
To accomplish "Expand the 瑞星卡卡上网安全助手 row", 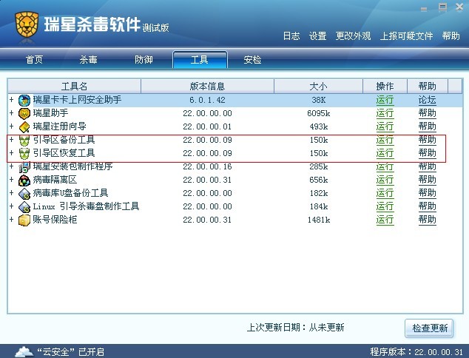I will point(11,99).
